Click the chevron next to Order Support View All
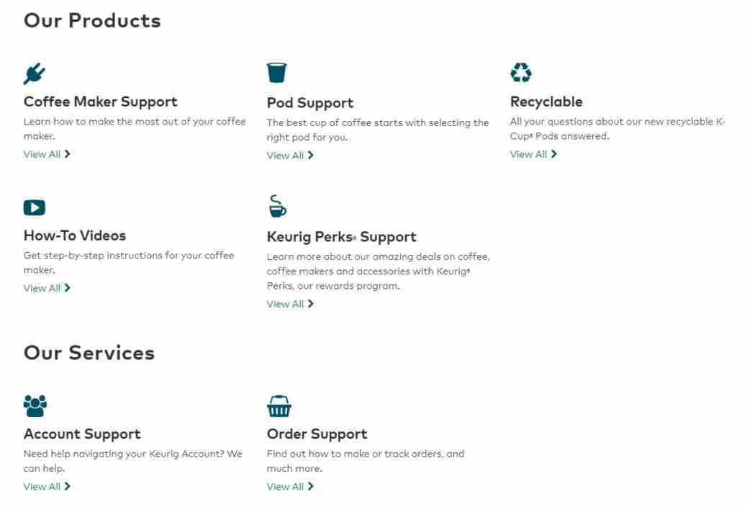This screenshot has width=747, height=507. (310, 486)
